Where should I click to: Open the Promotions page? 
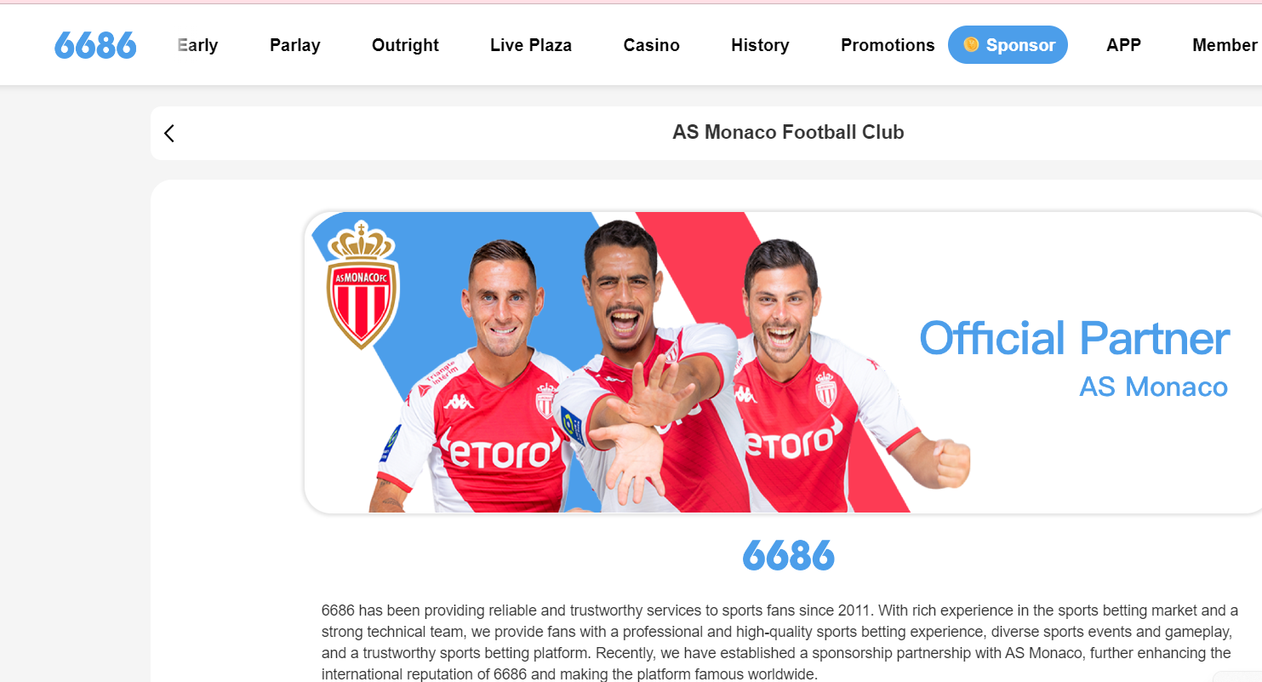(888, 45)
